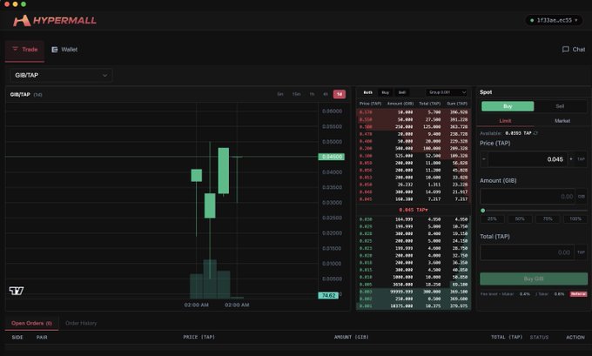Click the amount slider handle
Viewport: 592px width, 356px height.
(483, 211)
